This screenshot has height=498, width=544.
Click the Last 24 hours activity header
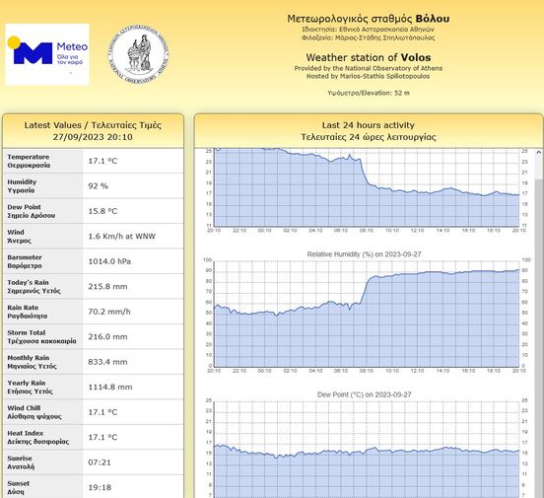[x=369, y=131]
